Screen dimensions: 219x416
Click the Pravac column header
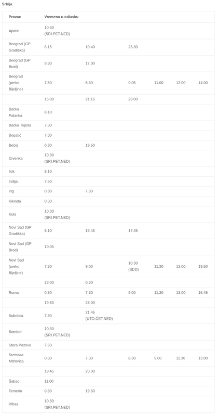[x=15, y=17]
